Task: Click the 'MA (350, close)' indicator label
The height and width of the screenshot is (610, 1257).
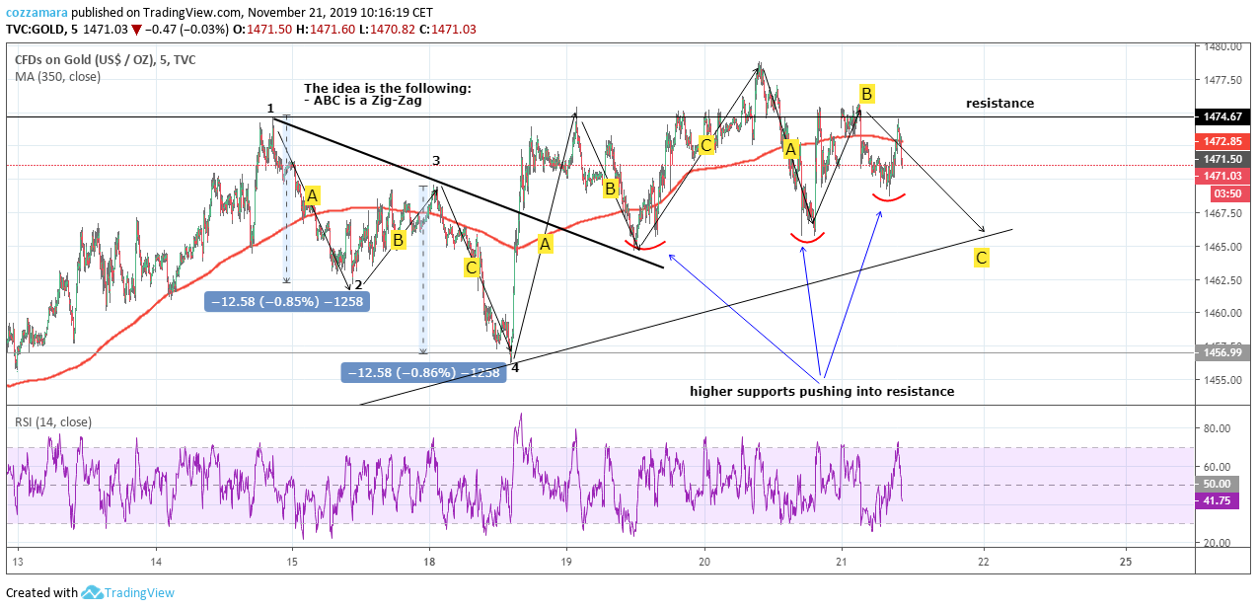Action: (57, 77)
